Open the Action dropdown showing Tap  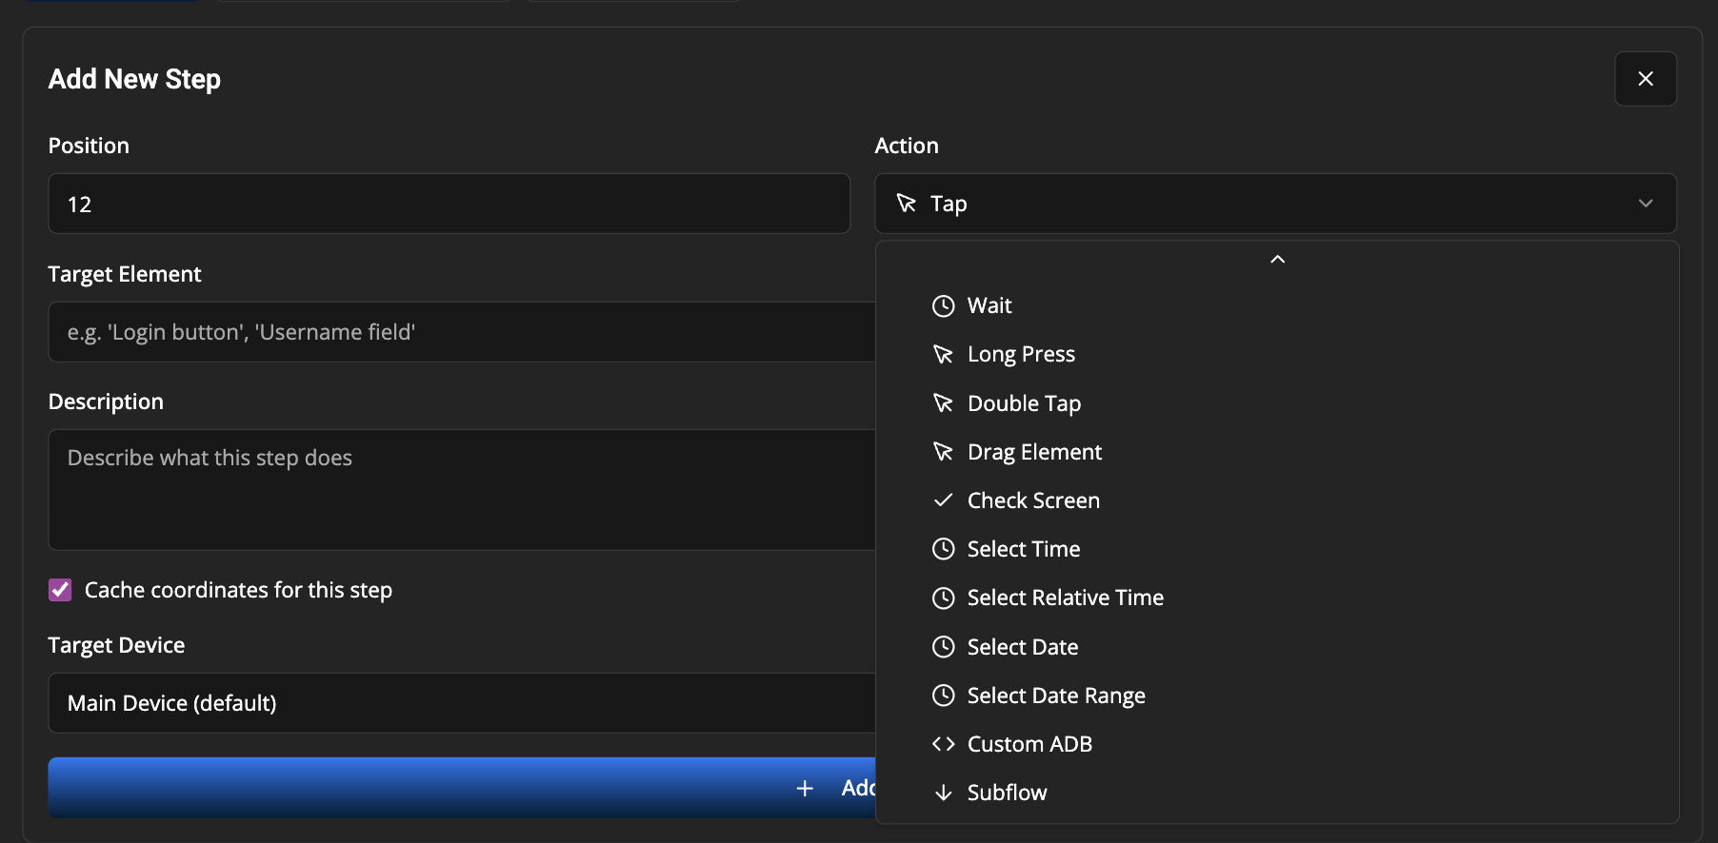[x=1275, y=204]
